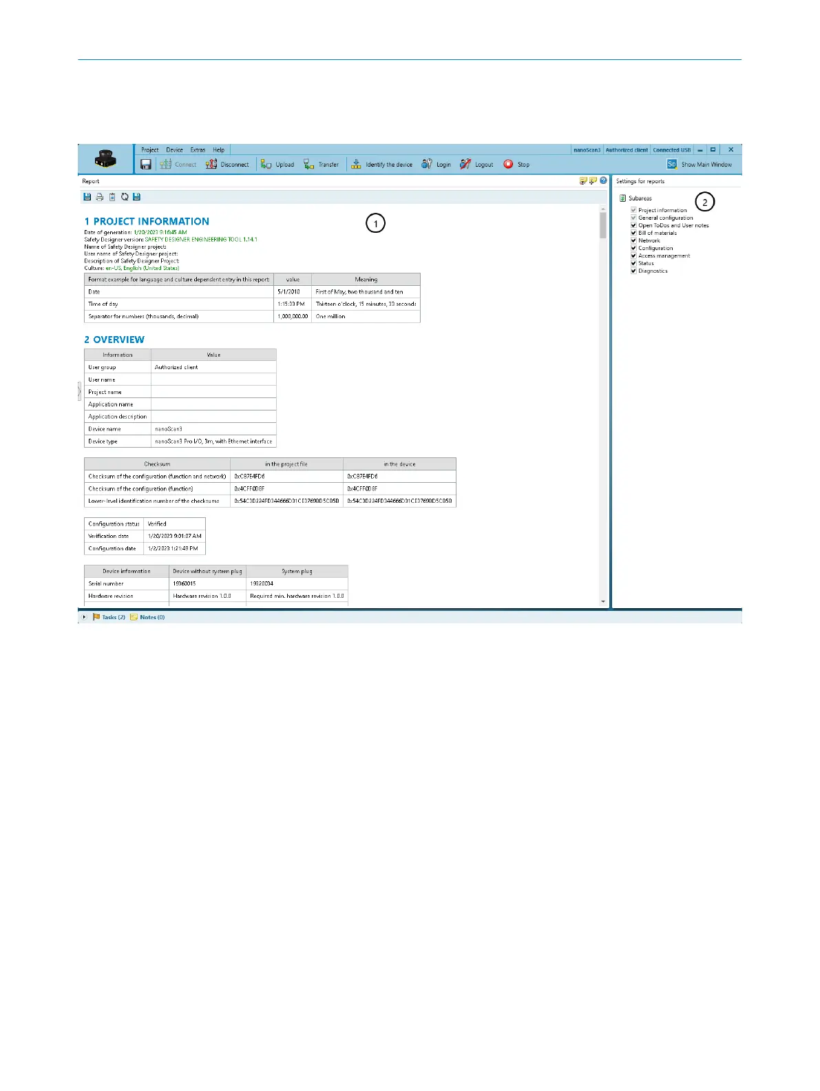820x1091 pixels.
Task: Click the disk icon left of the printer icon
Action: click(87, 197)
